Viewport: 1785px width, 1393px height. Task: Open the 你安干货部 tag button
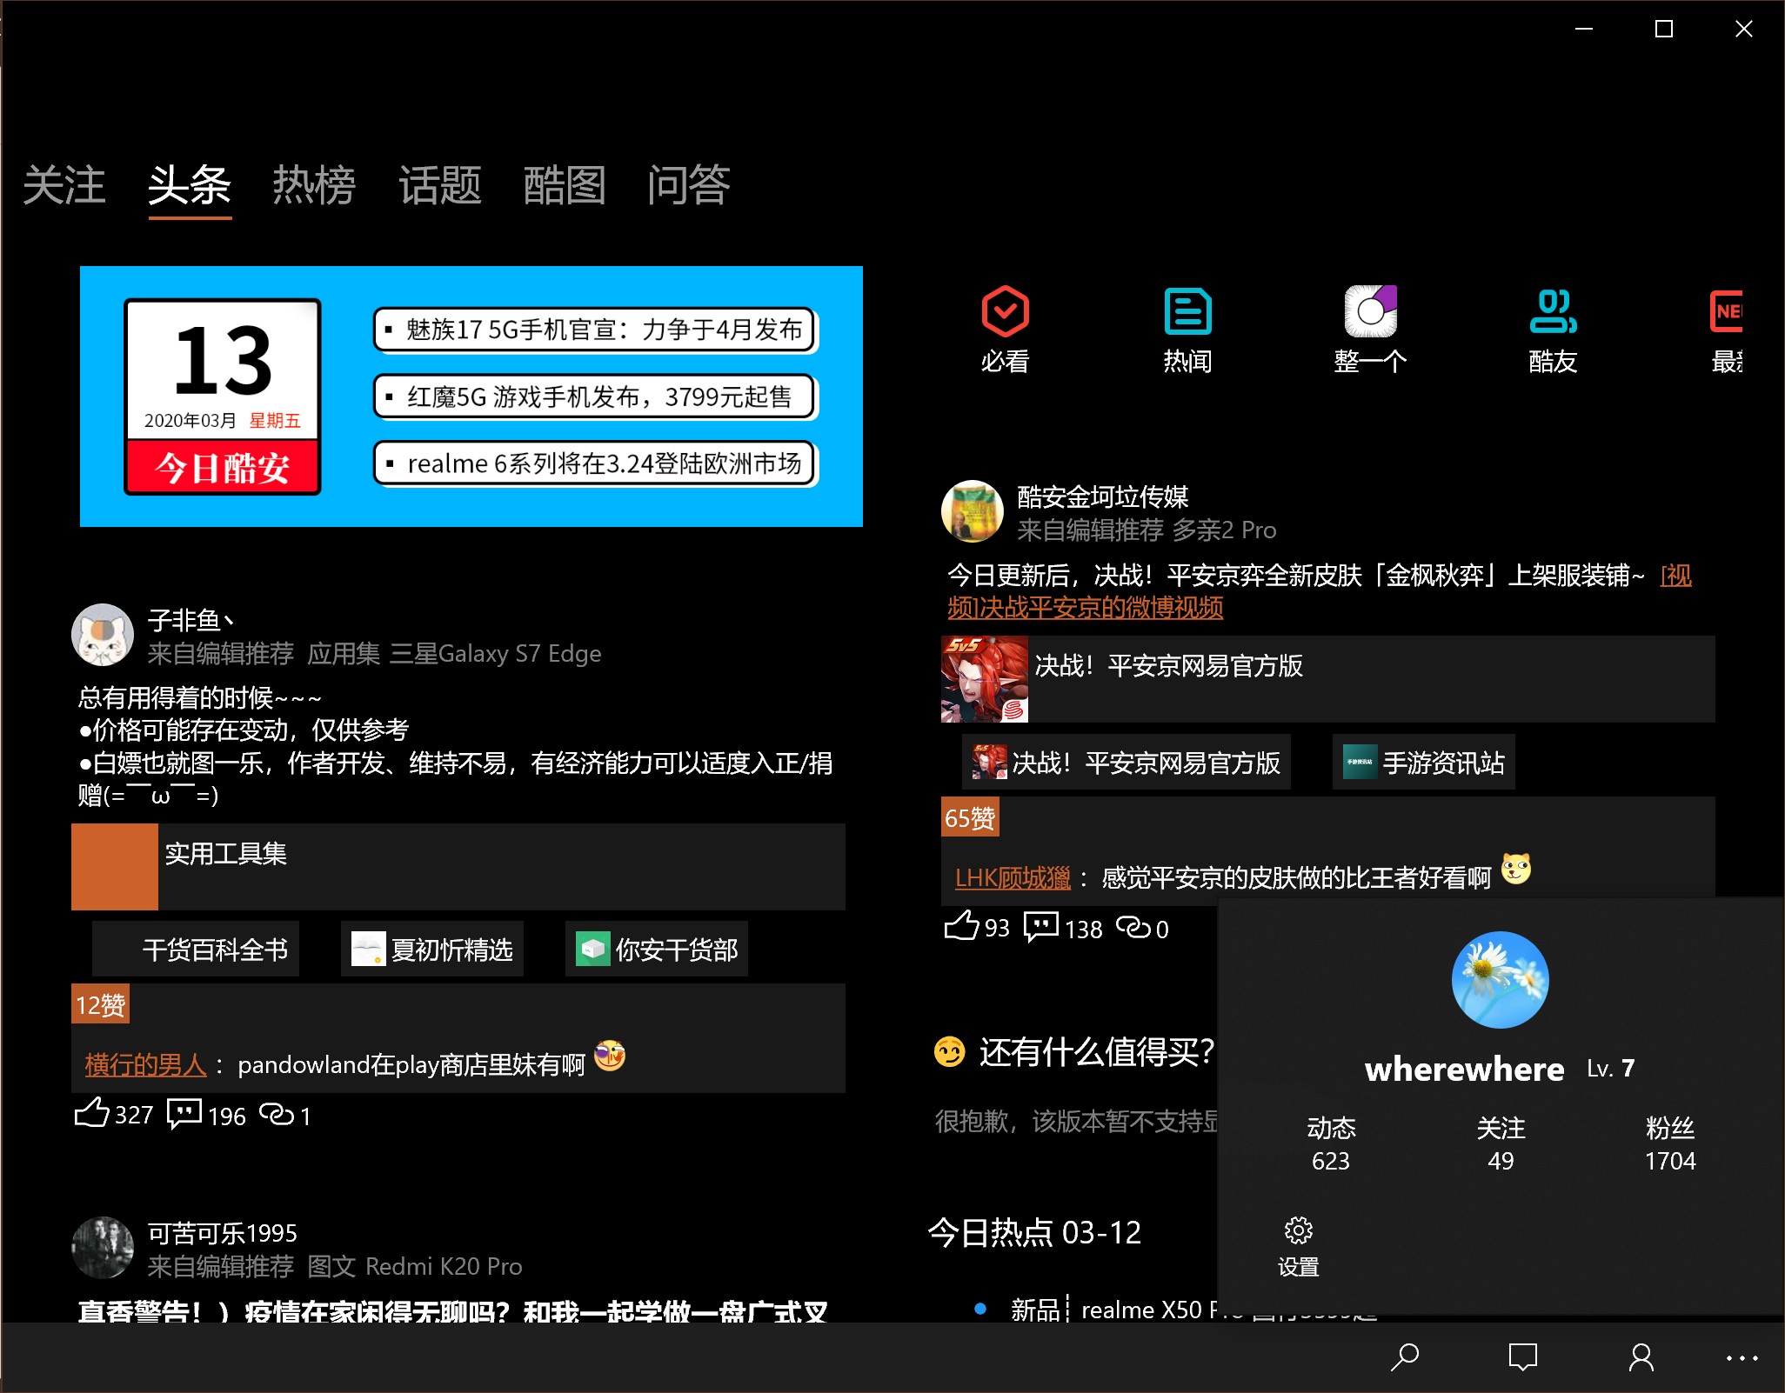point(657,950)
